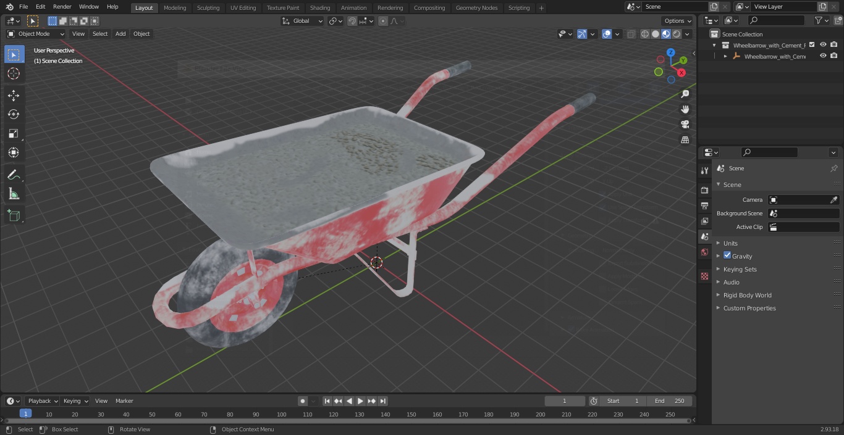
Task: Select the Add Cube tool
Action: pos(14,216)
